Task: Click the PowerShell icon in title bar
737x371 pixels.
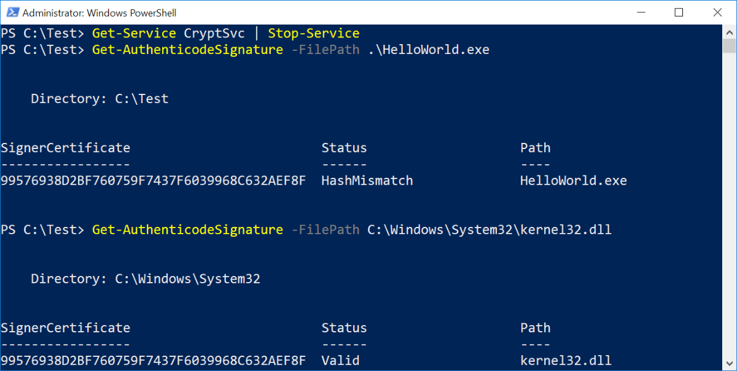Action: pyautogui.click(x=10, y=12)
